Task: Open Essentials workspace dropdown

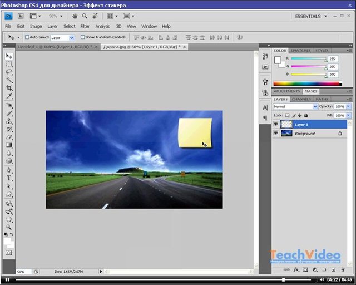Action: point(311,16)
